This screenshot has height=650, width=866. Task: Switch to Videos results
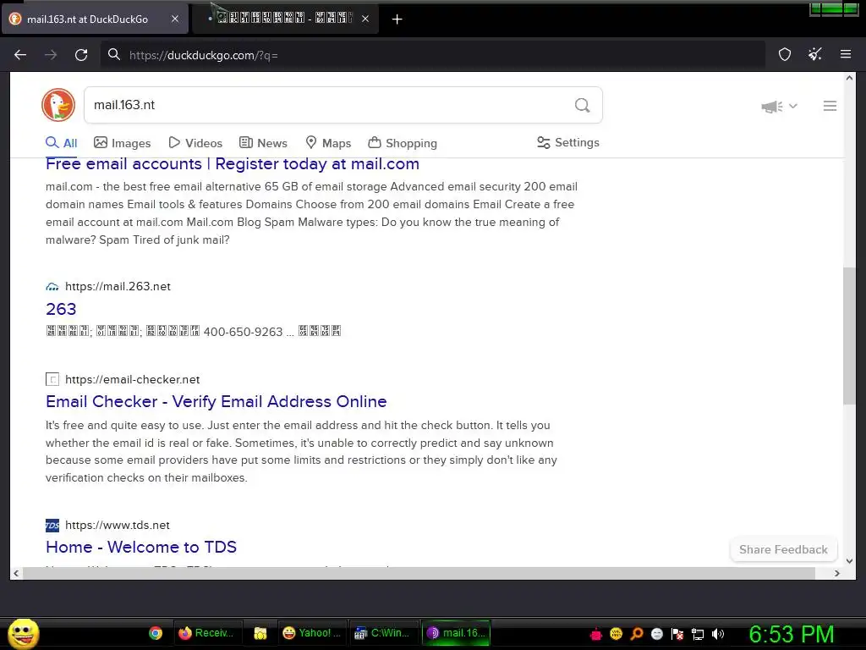pos(195,143)
